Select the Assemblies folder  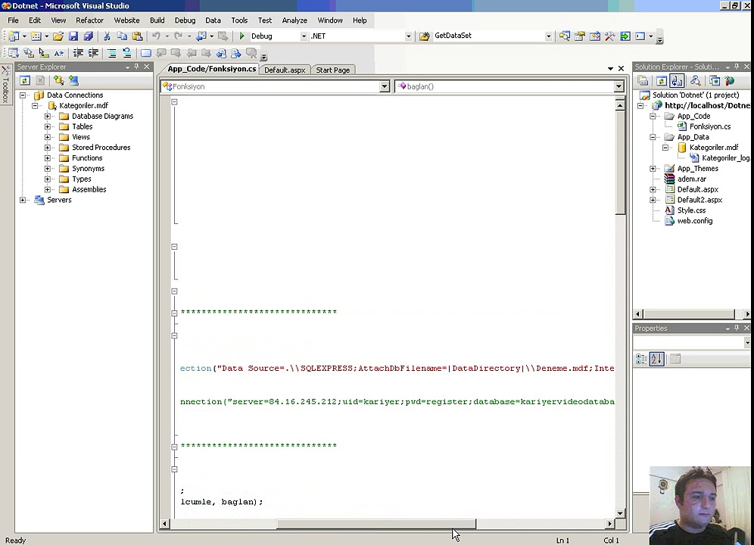click(89, 189)
